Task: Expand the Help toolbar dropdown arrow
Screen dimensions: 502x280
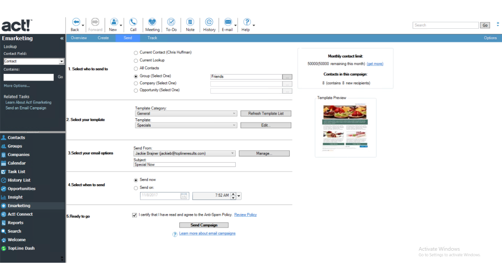Action: click(254, 25)
